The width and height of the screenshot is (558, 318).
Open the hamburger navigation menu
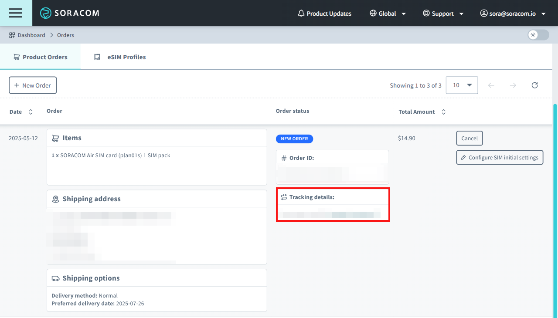[16, 13]
